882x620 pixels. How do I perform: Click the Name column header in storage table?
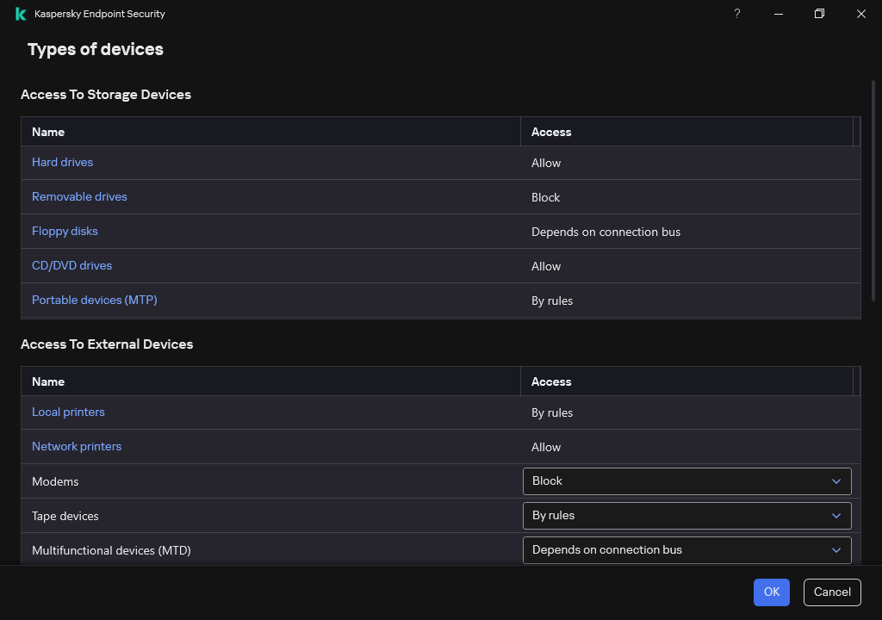click(x=48, y=131)
